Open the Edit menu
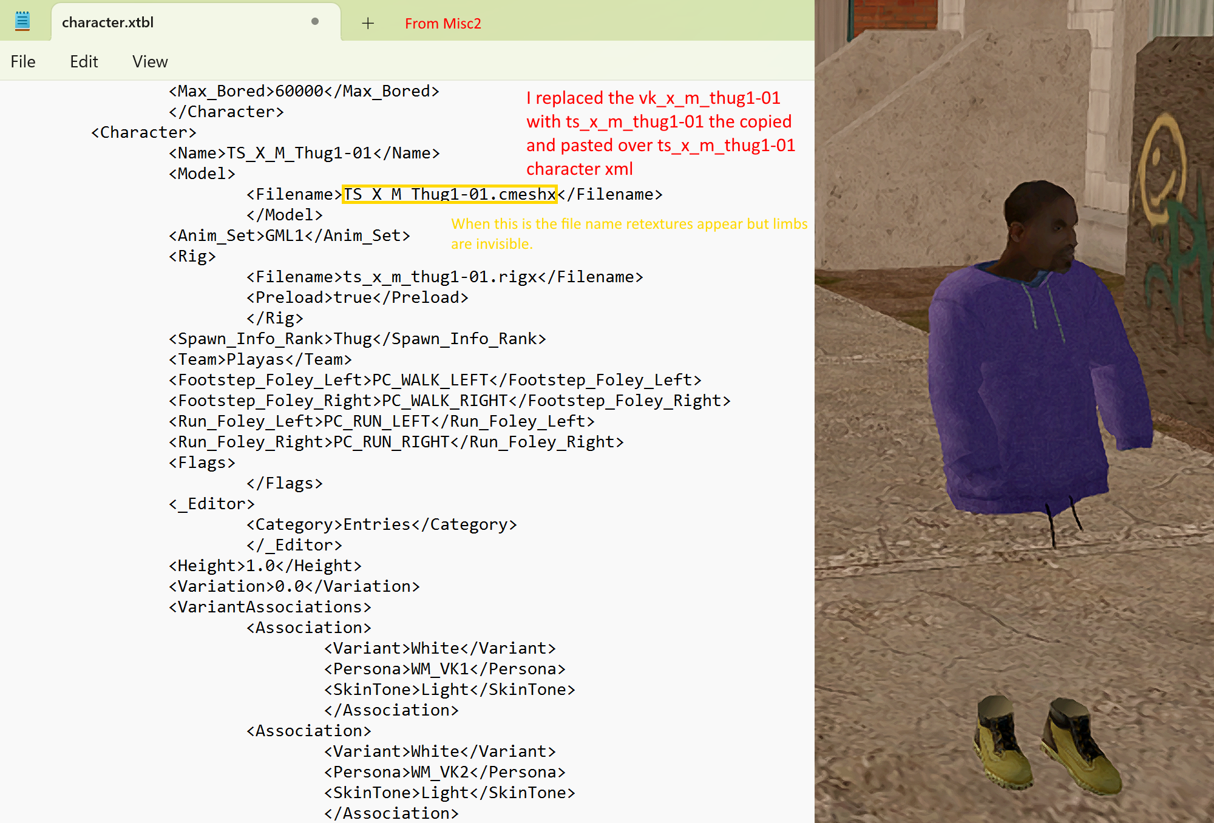Screen dimensions: 1214x823 (x=84, y=61)
